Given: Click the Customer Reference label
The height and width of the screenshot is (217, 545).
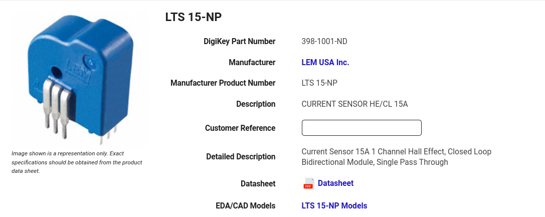Looking at the screenshot, I should [240, 128].
